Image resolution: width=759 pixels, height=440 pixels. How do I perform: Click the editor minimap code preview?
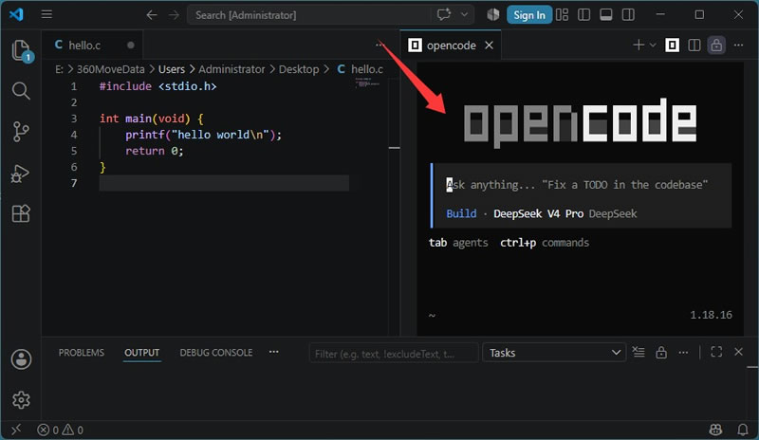368,83
